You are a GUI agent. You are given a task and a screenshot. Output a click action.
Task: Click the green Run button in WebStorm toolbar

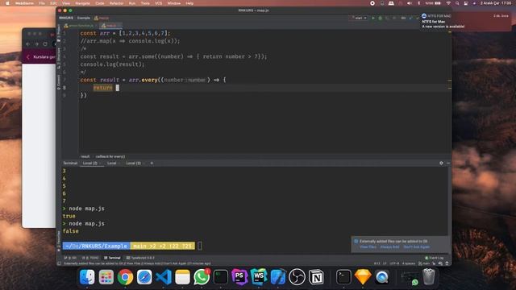pos(373,18)
